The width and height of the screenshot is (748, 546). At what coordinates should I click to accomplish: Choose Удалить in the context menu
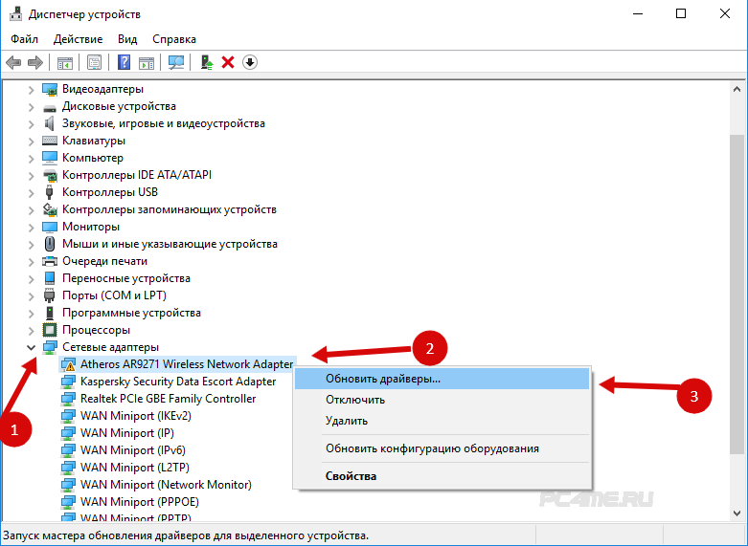pos(442,421)
